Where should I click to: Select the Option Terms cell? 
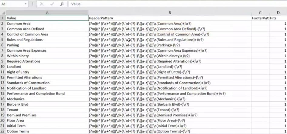point(47,131)
